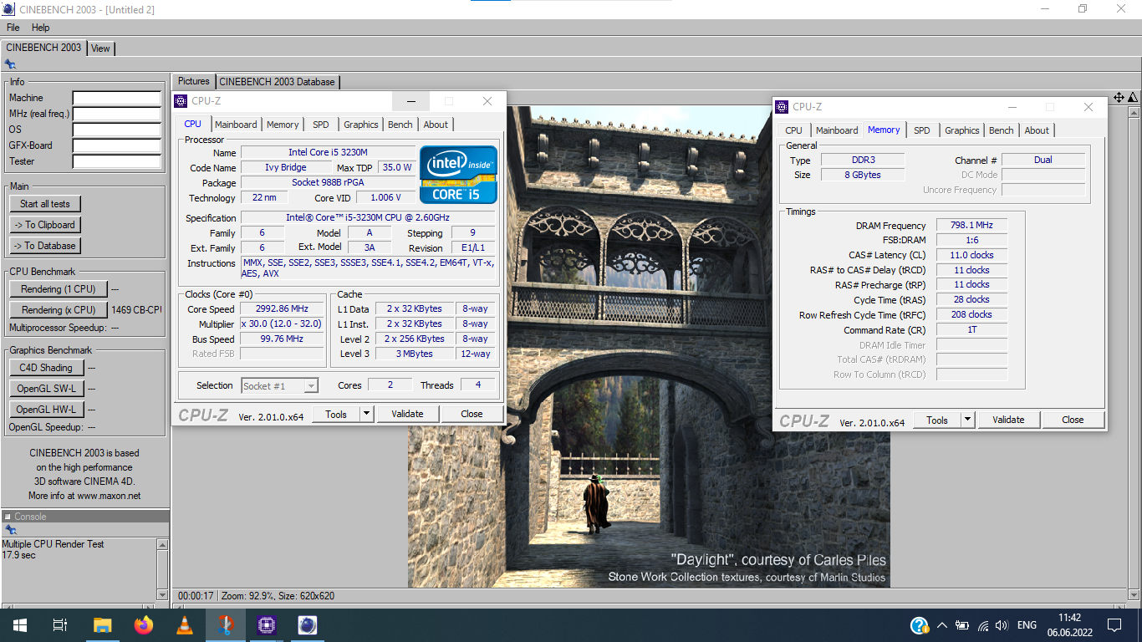The height and width of the screenshot is (642, 1142).
Task: Open Tools dropdown arrow in right CPU-Z
Action: coord(967,420)
